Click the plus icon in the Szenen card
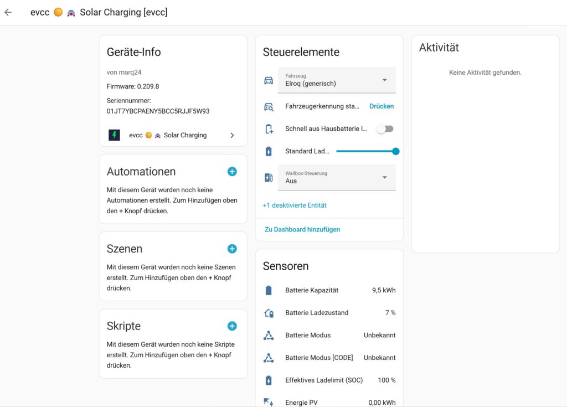Viewport: 567px width, 407px height. [232, 249]
